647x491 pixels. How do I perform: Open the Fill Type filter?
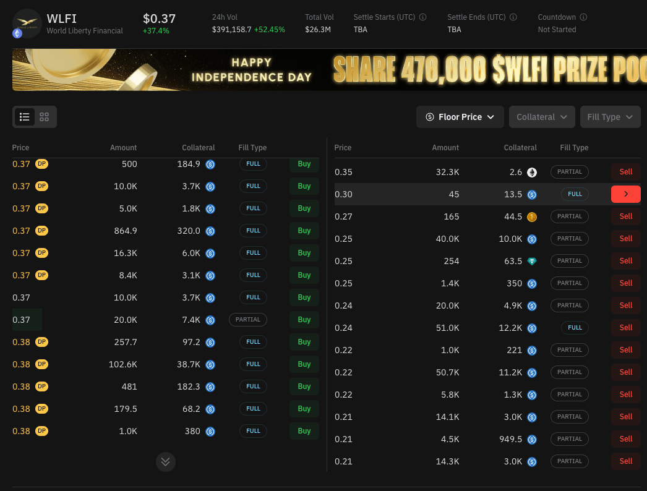[610, 117]
